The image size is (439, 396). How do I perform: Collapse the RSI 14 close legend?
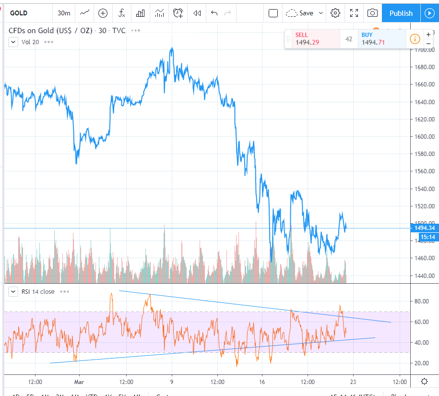click(13, 291)
